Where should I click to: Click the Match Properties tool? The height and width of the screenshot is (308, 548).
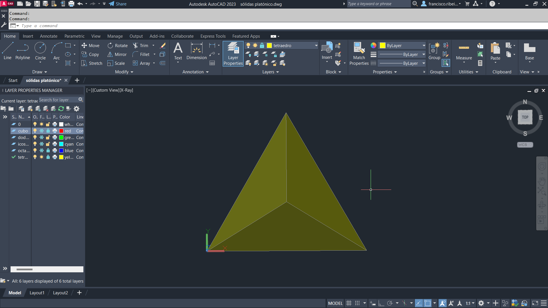(359, 54)
